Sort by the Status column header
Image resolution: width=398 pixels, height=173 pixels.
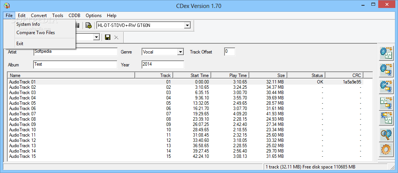(306, 75)
